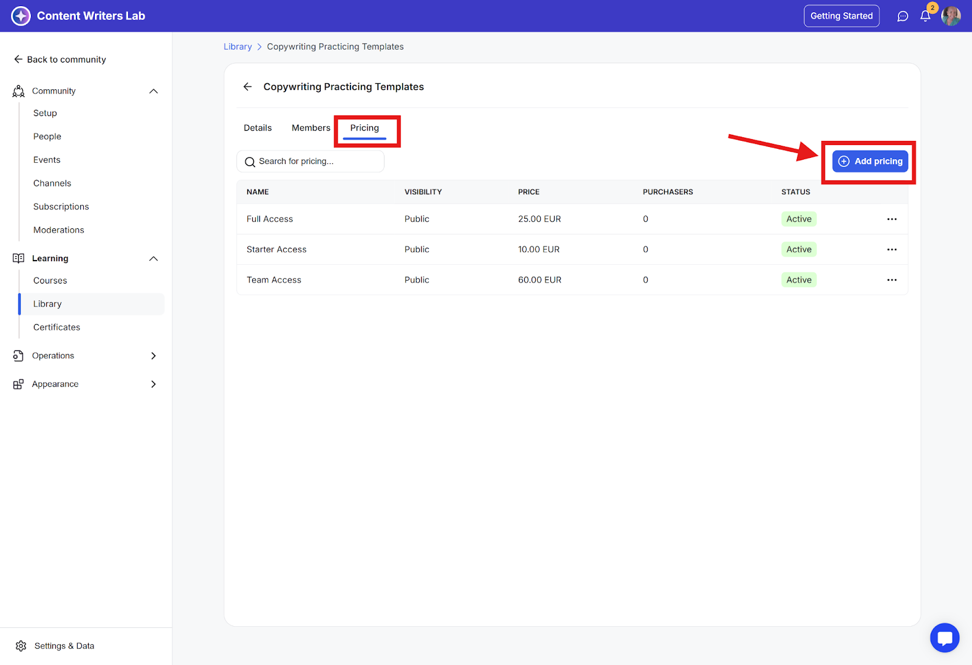Open the three-dot menu for Starter Access

(891, 250)
